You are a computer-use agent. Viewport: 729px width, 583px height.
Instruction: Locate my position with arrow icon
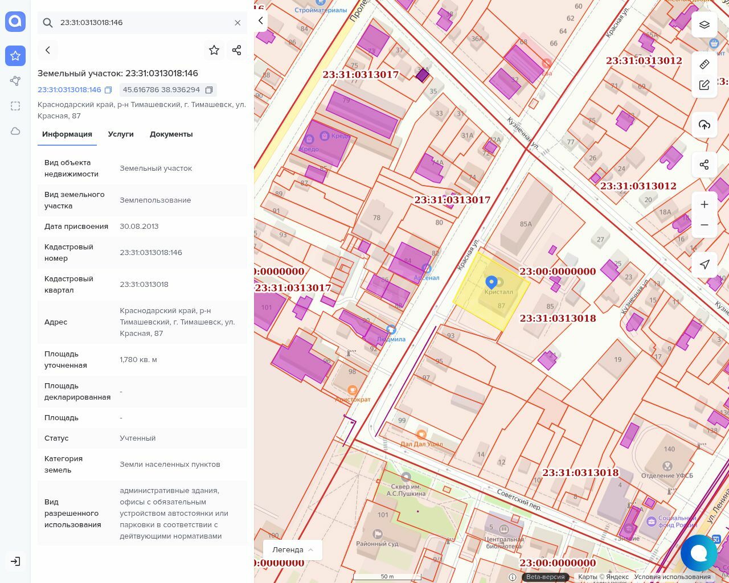point(704,264)
